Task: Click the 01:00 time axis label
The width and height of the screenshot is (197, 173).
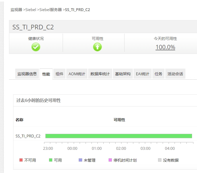Action: click(x=97, y=148)
